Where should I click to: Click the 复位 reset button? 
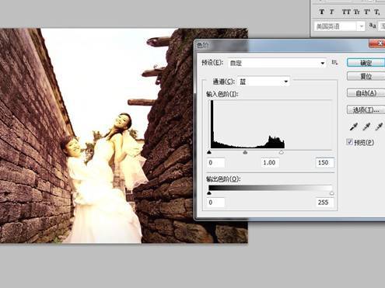click(x=366, y=76)
